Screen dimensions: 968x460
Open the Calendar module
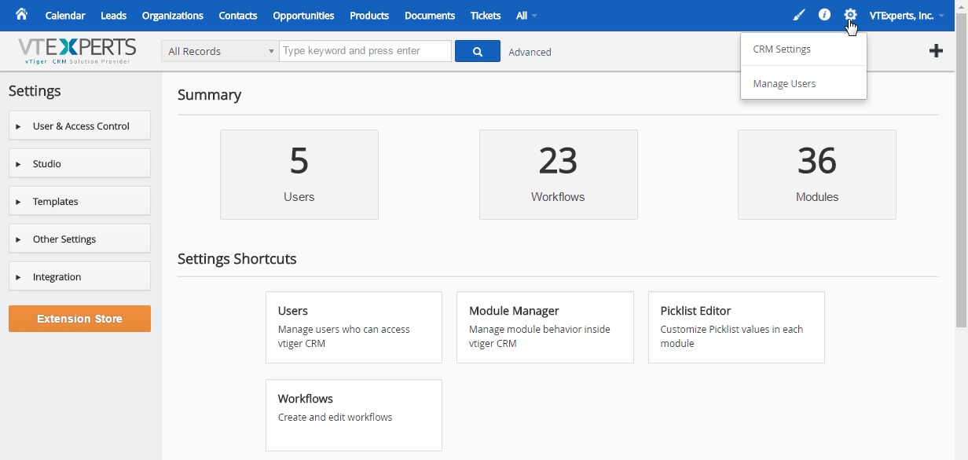pos(65,16)
